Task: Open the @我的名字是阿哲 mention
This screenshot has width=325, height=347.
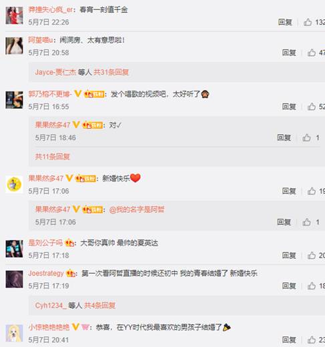Action: (137, 210)
